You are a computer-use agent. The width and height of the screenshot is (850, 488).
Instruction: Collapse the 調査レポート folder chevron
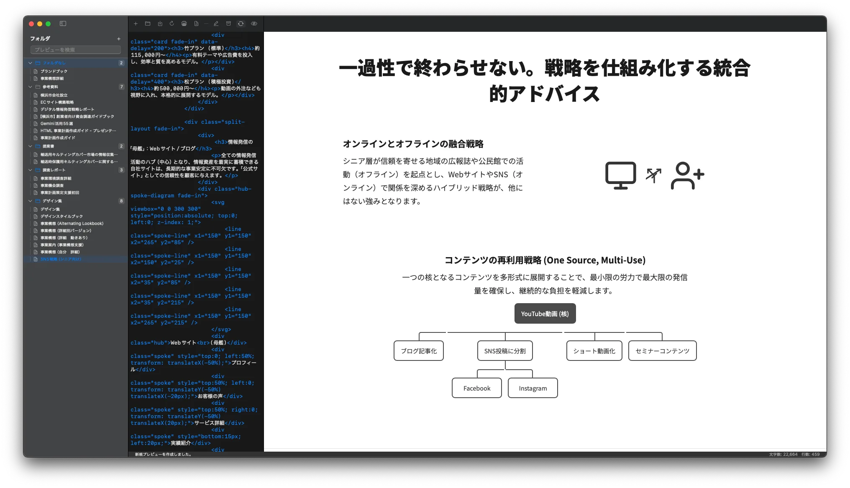coord(30,170)
